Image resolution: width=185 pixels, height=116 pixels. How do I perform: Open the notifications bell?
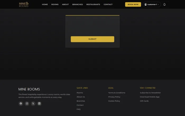click(x=164, y=5)
